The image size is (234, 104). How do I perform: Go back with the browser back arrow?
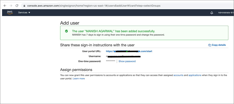(5, 6)
